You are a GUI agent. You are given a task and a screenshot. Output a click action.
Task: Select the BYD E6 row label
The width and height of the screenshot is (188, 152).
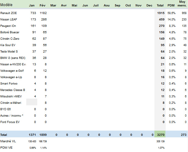click(5, 109)
